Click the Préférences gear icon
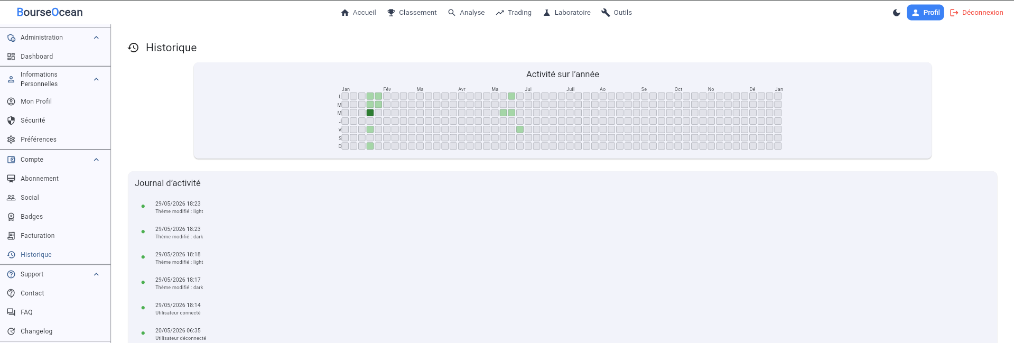Viewport: 1014px width, 343px height. coord(11,140)
